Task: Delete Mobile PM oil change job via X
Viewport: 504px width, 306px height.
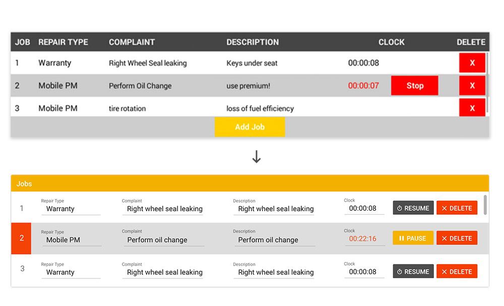Action: pos(472,86)
